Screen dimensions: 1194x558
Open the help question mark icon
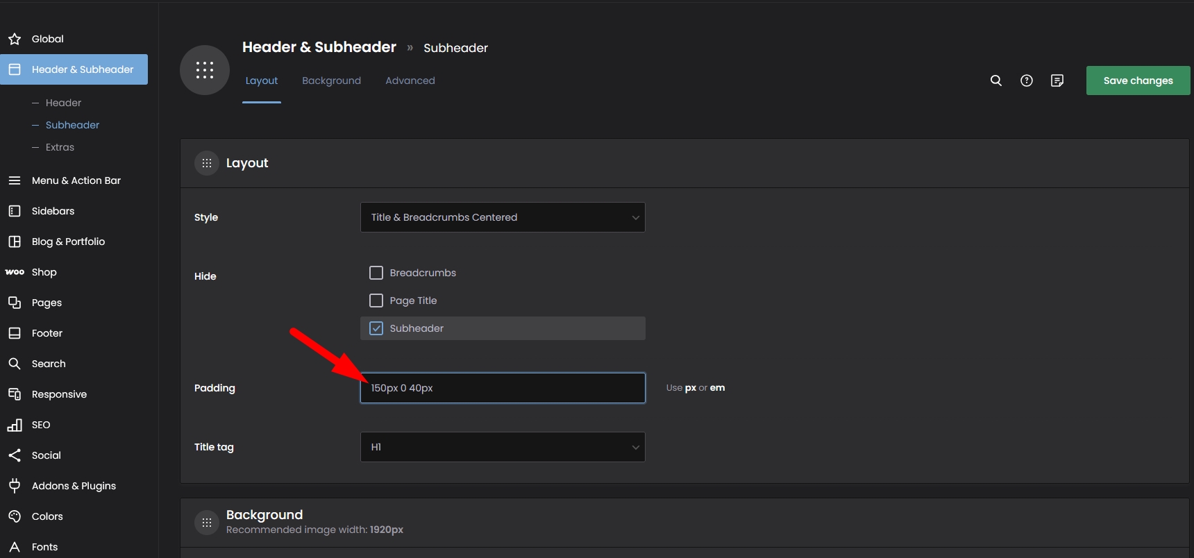pos(1026,81)
